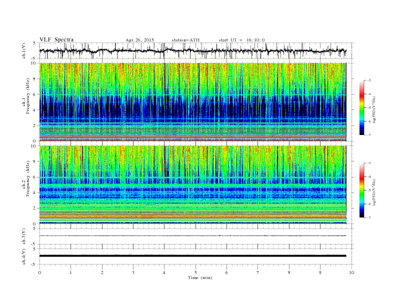
Task: Click the thick ch.4 voltage trace
Action: click(192, 256)
